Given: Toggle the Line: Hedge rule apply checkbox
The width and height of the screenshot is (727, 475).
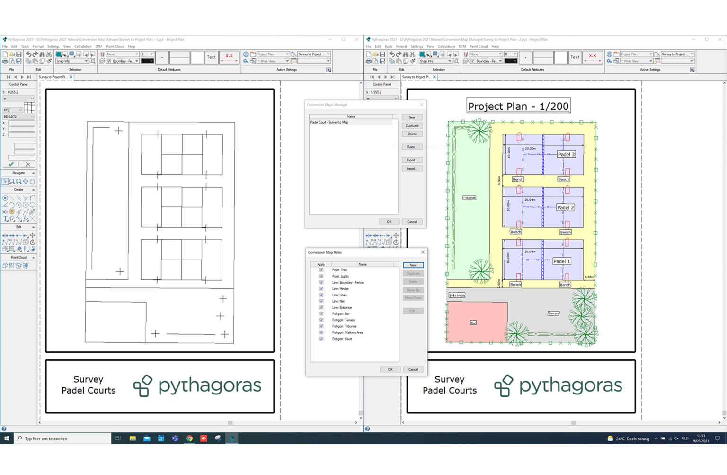Looking at the screenshot, I should point(322,288).
